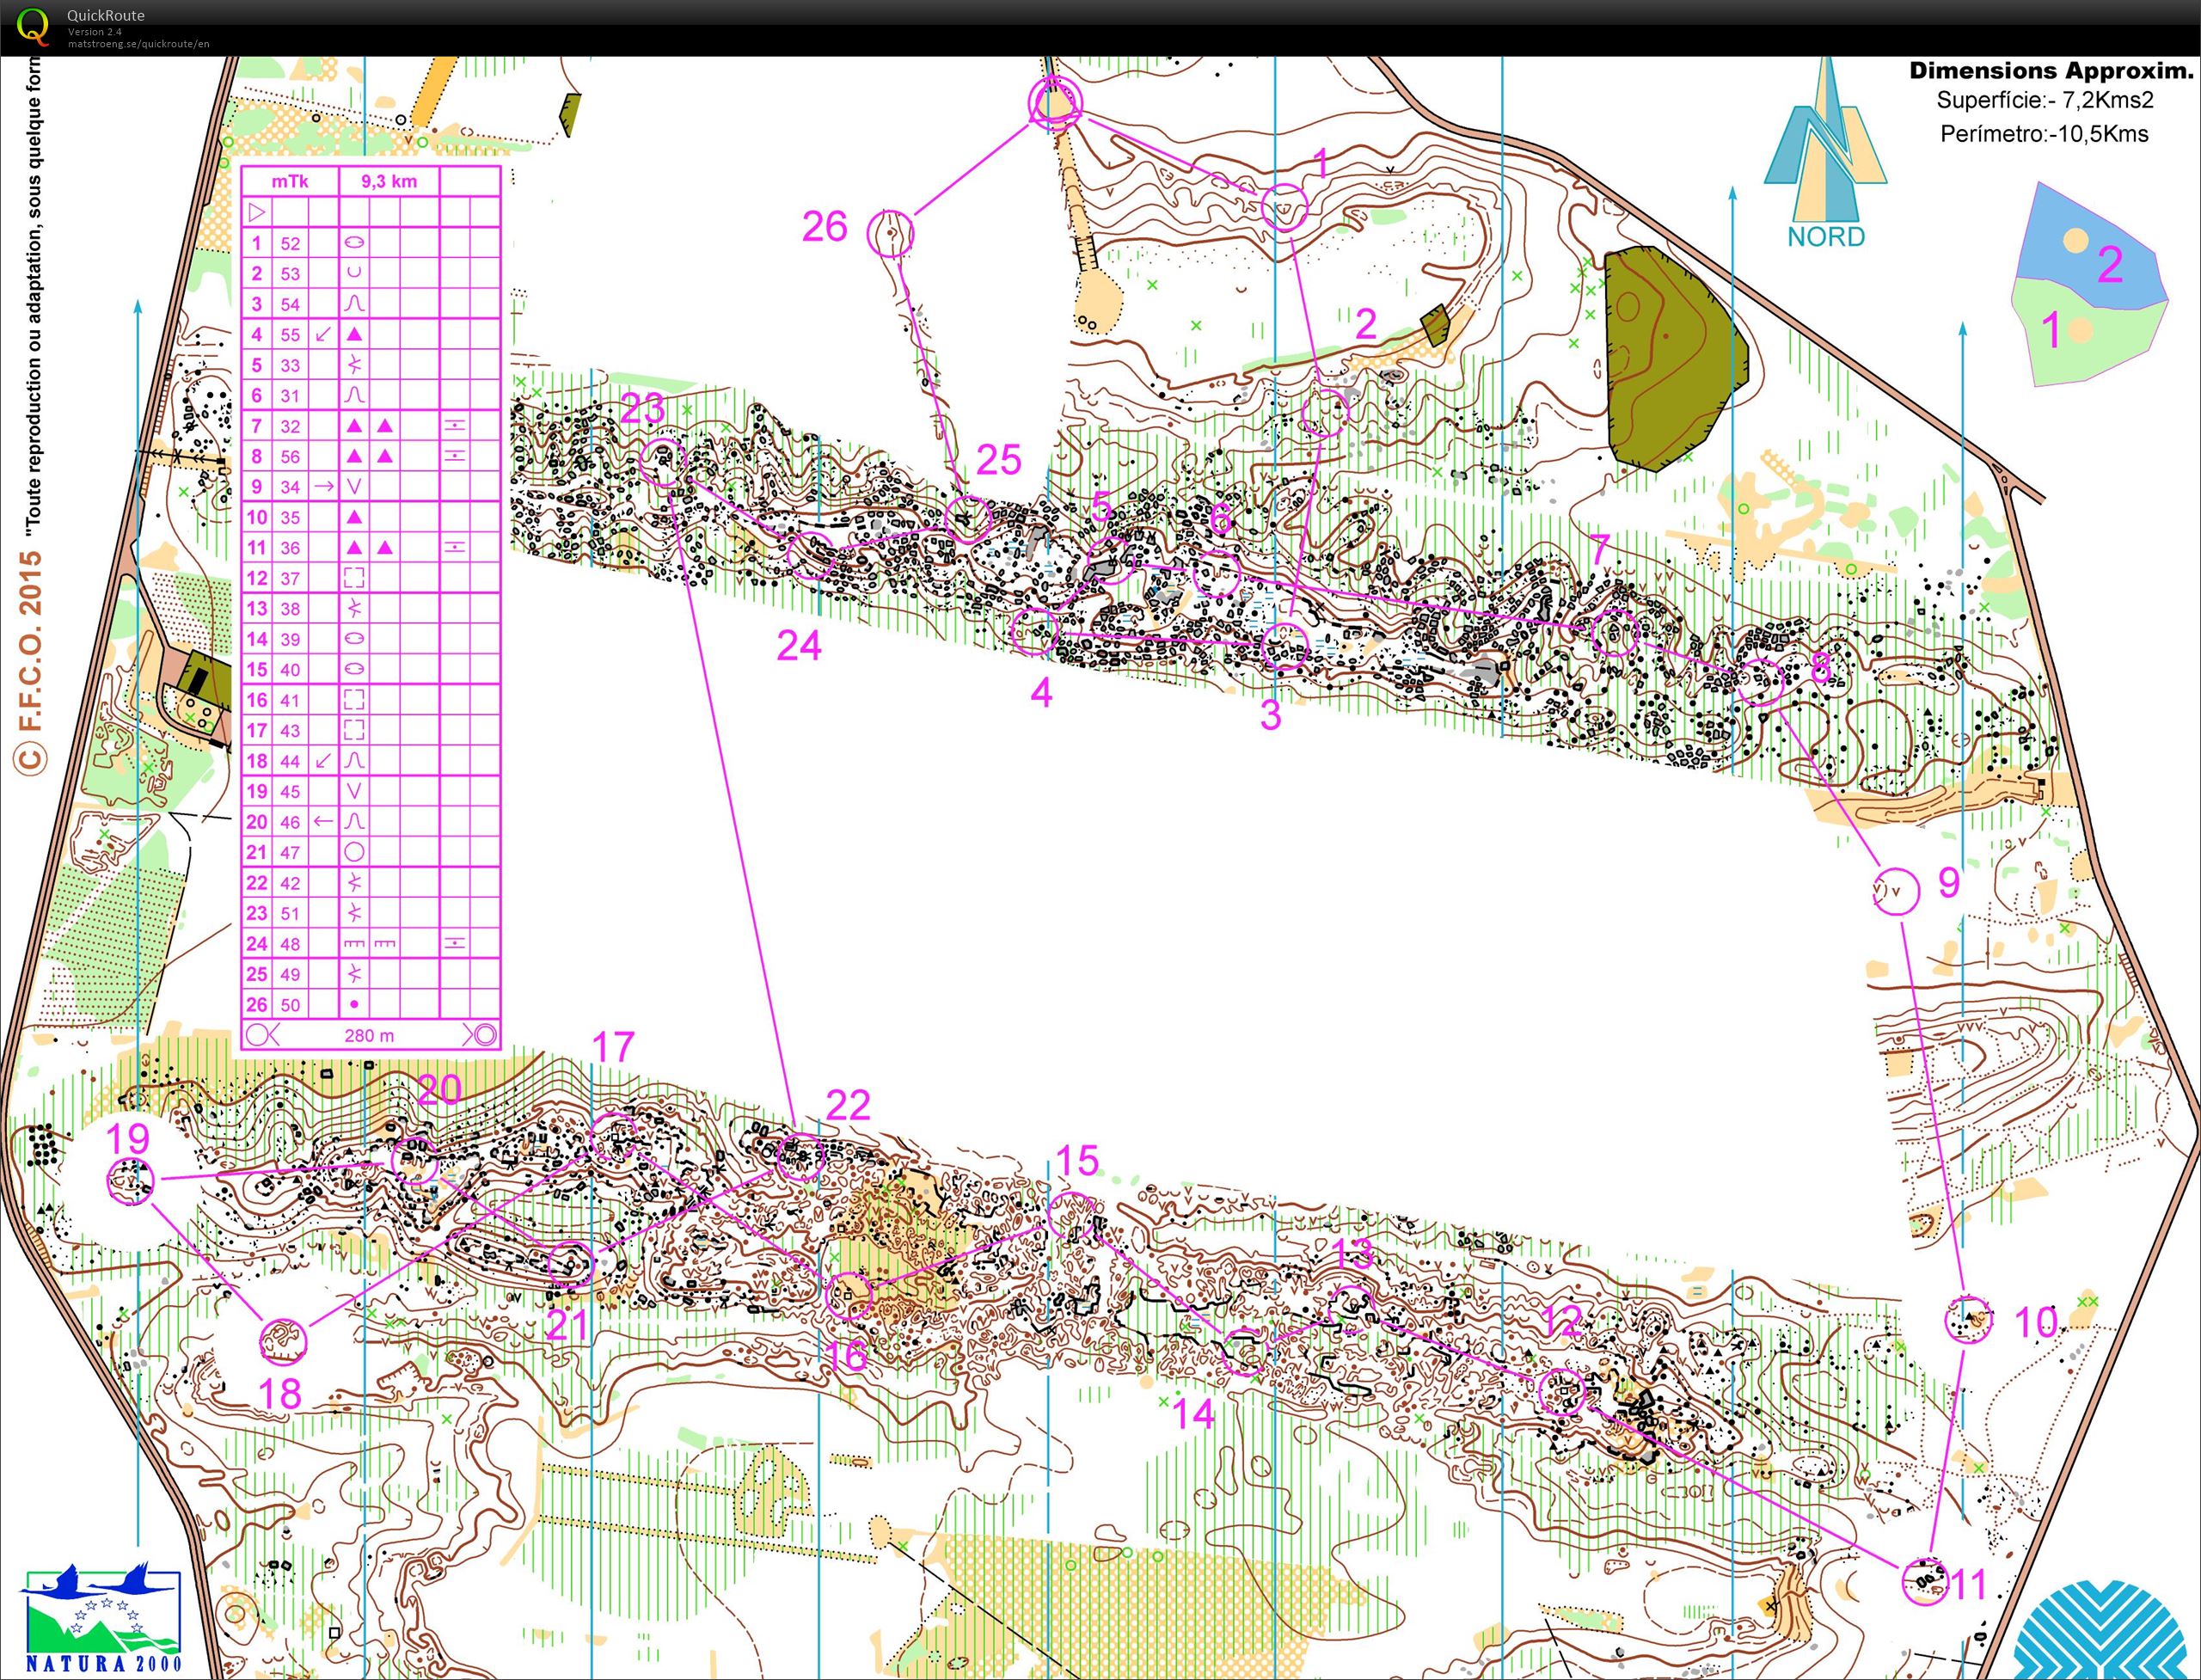This screenshot has width=2201, height=1680.
Task: Select control circle 19 on the map
Action: click(131, 1181)
